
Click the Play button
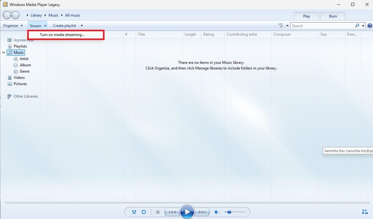click(x=187, y=212)
